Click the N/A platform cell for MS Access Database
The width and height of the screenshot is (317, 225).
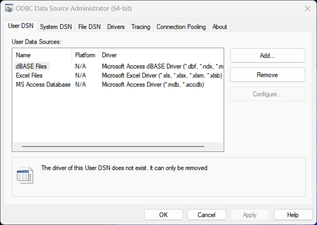pos(80,85)
